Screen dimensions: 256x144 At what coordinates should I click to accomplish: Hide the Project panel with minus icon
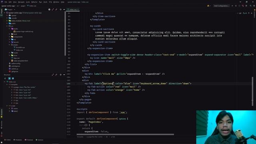pyautogui.click(x=64, y=10)
